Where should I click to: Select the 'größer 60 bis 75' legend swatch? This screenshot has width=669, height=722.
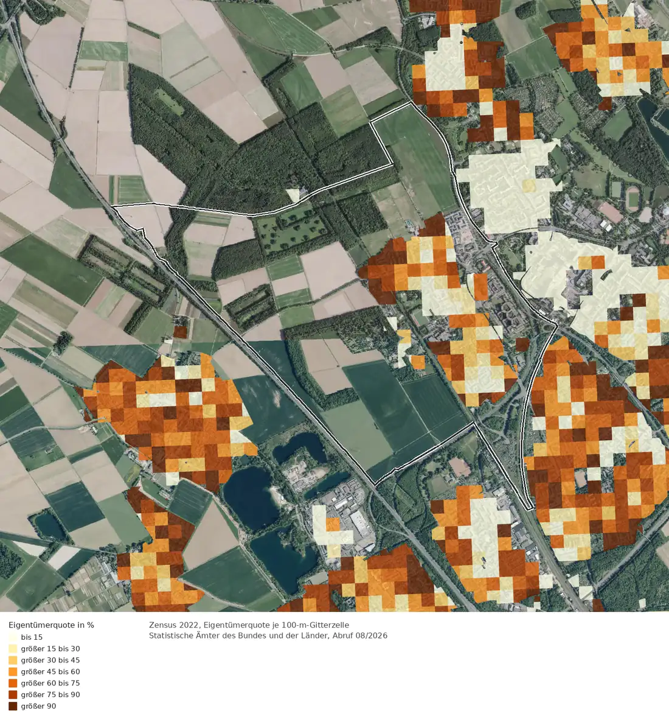13,683
